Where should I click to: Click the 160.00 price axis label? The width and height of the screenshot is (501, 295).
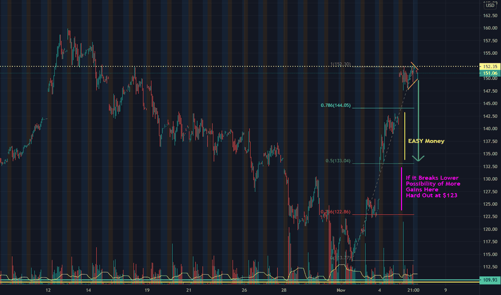tap(490, 28)
